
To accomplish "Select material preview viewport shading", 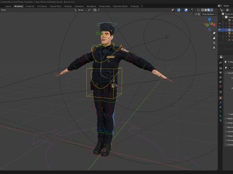I will [209, 10].
